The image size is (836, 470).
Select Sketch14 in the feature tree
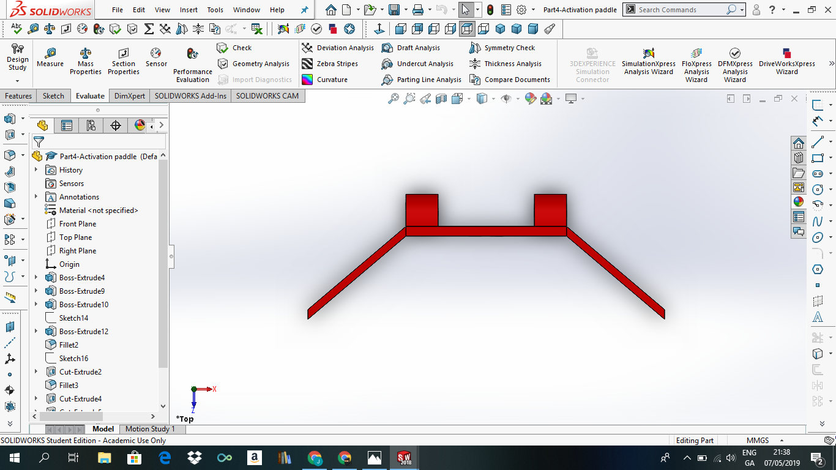tap(67, 318)
